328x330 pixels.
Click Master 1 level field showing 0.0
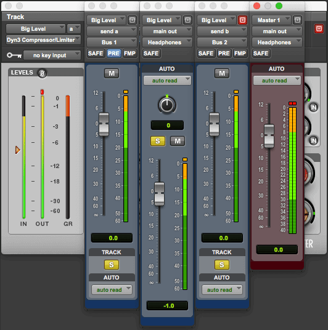[277, 250]
